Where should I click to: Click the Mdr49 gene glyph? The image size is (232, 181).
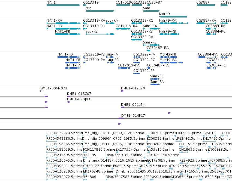pyautogui.click(x=173, y=17)
